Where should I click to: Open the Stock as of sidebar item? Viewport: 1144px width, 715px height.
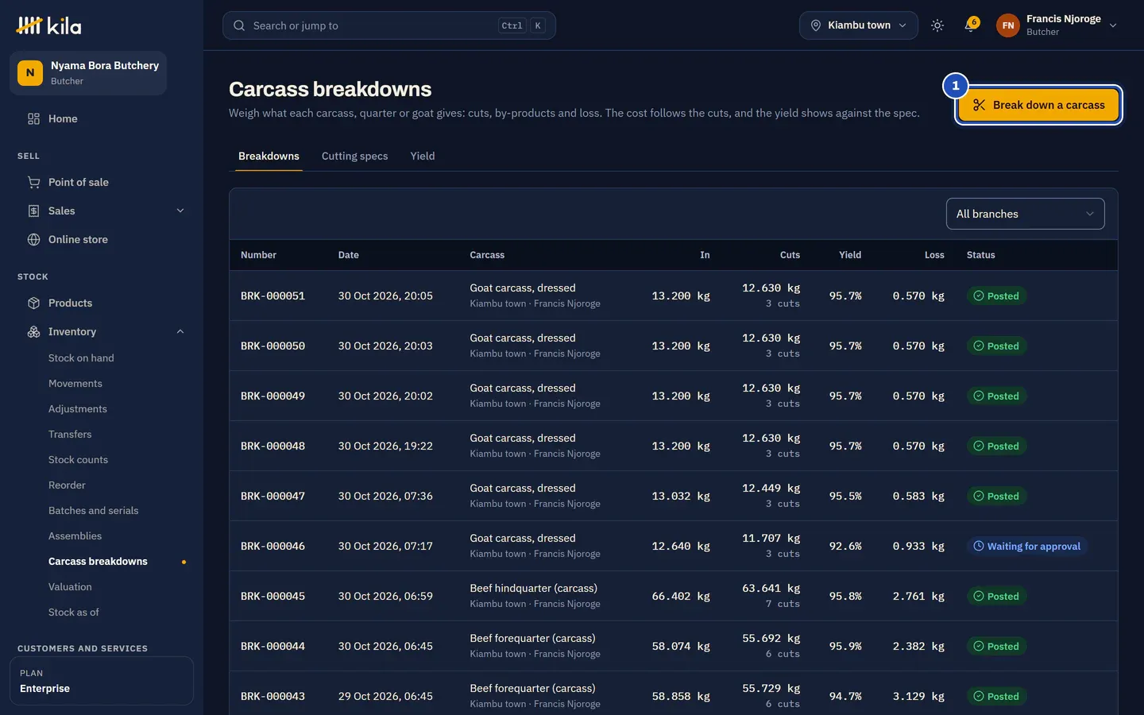tap(74, 613)
